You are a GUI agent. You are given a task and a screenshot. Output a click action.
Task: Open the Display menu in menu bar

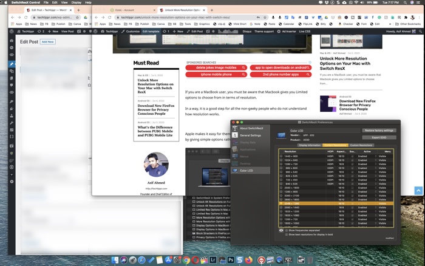[76, 2]
